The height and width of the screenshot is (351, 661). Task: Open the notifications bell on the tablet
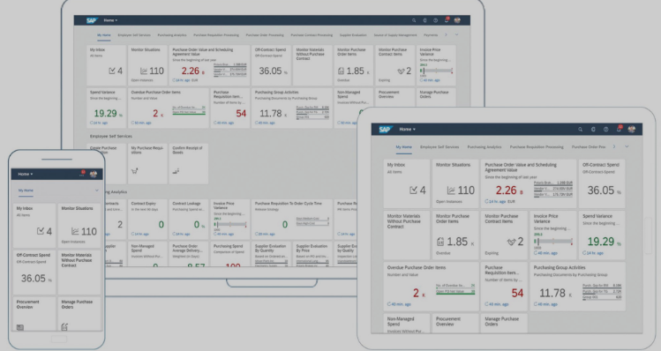(619, 129)
